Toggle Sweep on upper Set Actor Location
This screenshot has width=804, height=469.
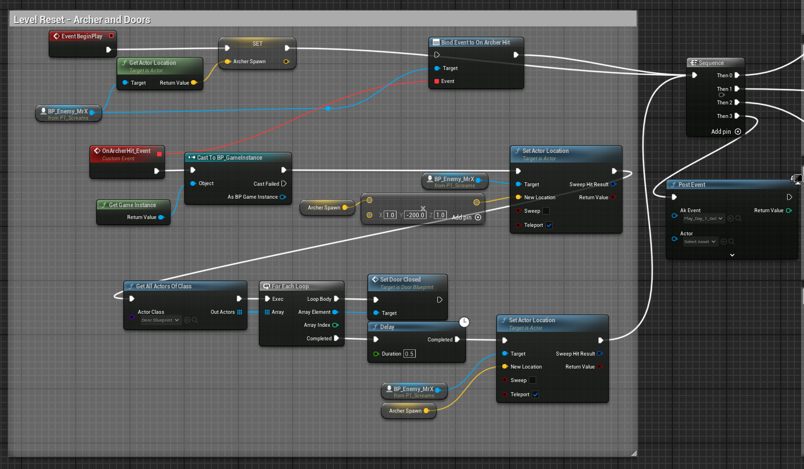pyautogui.click(x=546, y=211)
